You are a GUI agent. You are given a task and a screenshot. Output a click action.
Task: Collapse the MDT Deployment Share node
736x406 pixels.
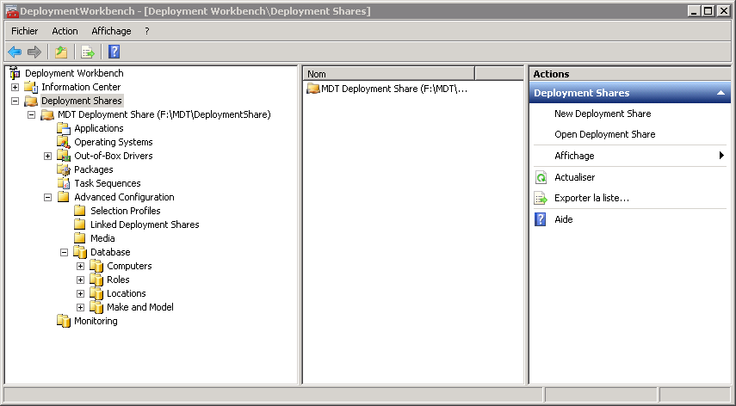(x=32, y=115)
